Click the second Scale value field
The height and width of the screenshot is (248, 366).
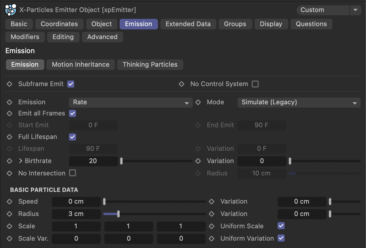[129, 226]
